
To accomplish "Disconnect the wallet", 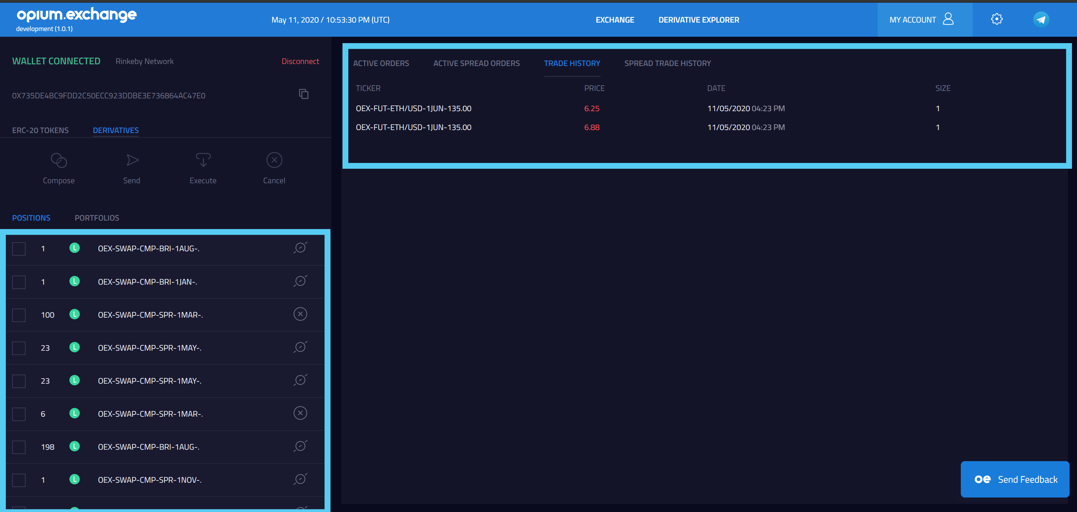I will pos(300,61).
